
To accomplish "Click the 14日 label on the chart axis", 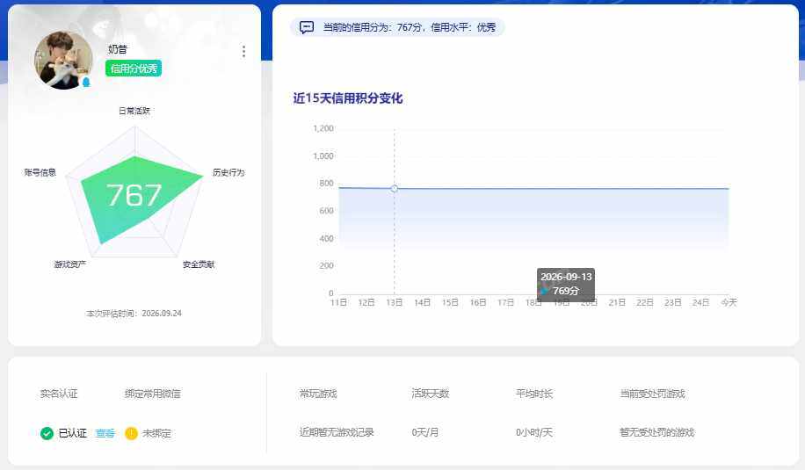I will pos(422,303).
